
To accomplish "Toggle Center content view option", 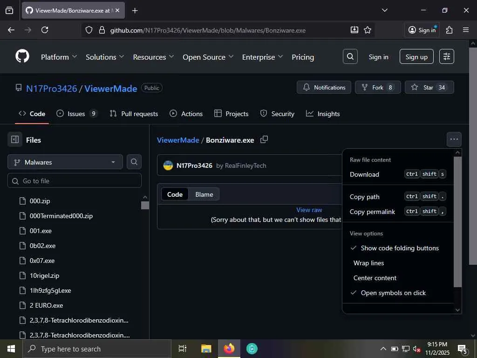I will (x=398, y=278).
